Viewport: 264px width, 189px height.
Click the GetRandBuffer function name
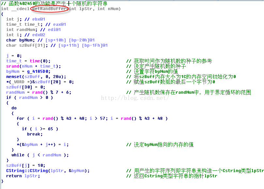pos(50,8)
